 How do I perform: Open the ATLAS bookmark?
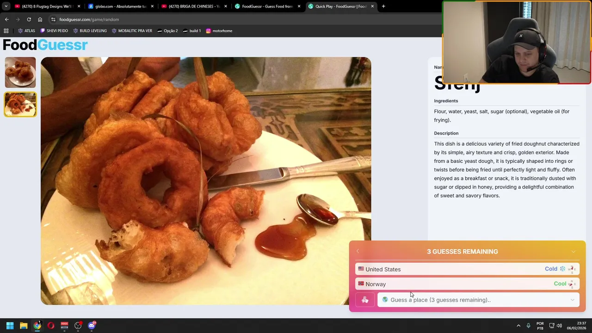(26, 31)
